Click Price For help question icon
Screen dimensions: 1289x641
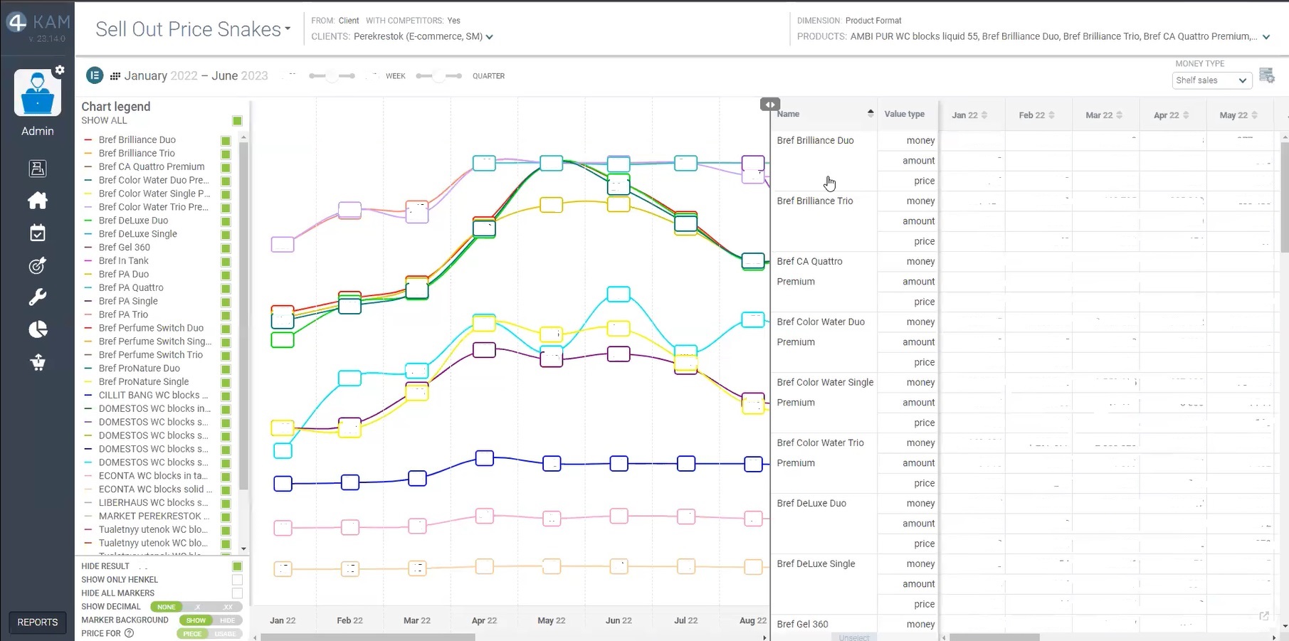pyautogui.click(x=129, y=633)
